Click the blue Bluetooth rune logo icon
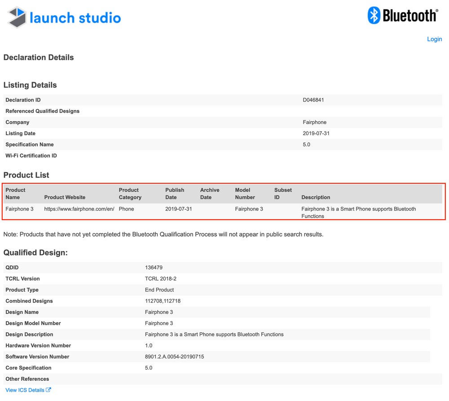449x401 pixels. (374, 15)
